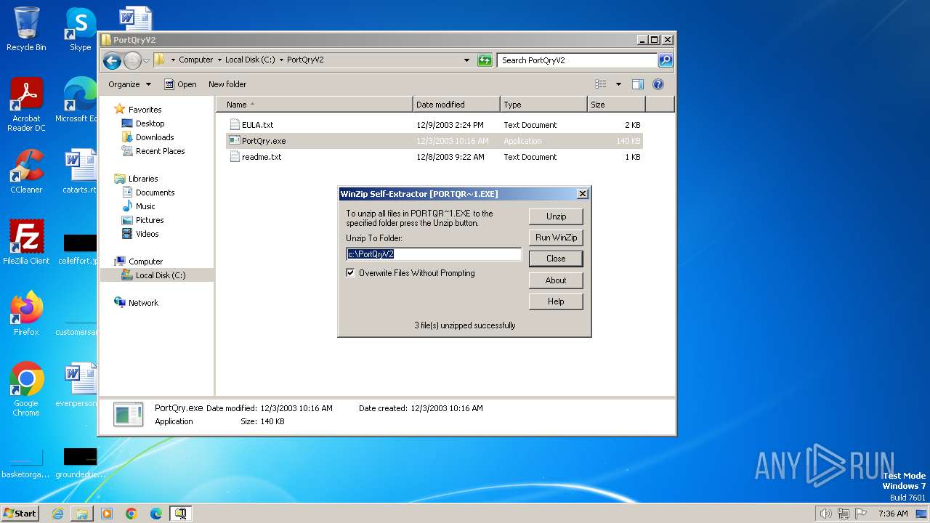This screenshot has height=523, width=930.
Task: Click Computer in address breadcrumb
Action: (x=196, y=60)
